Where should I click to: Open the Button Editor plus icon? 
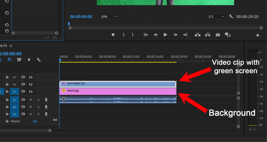(x=258, y=35)
